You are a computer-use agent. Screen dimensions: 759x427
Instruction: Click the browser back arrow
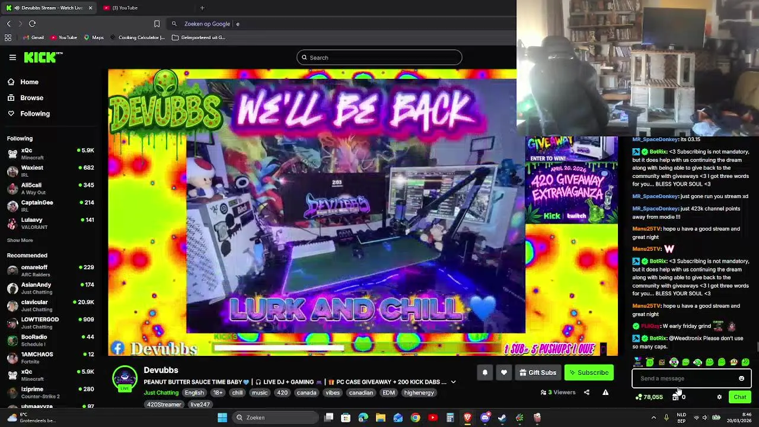[9, 24]
